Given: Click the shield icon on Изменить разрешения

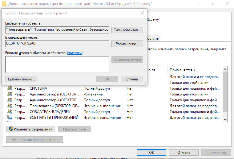Looking at the screenshot, I should click(11, 129).
